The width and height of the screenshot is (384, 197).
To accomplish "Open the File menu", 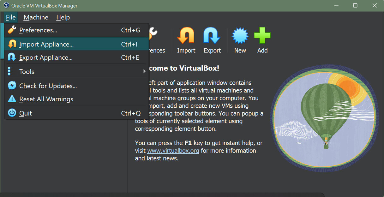I will (x=11, y=17).
